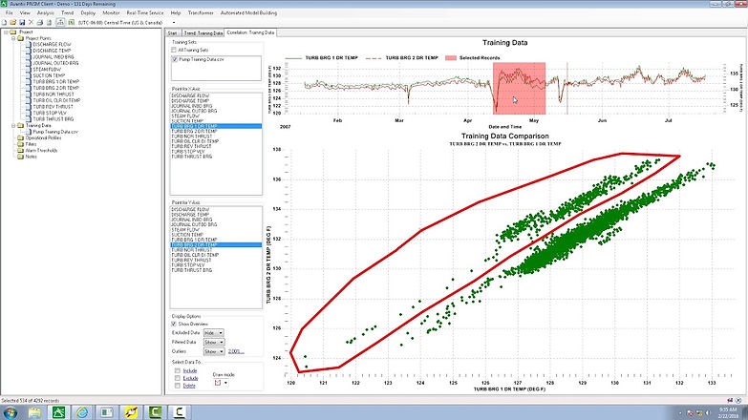This screenshot has height=420, width=748.
Task: Click the Project Points folder icon
Action: point(20,38)
